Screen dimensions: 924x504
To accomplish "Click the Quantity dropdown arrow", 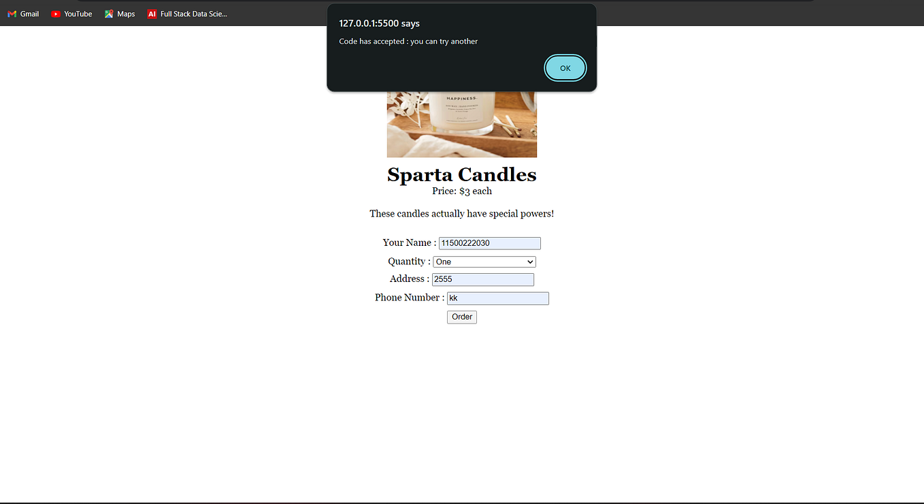I will coord(529,262).
